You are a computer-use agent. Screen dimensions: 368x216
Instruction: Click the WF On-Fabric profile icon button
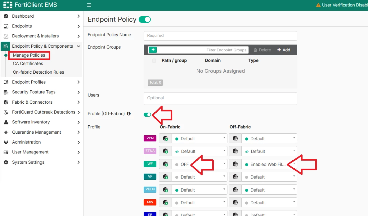pos(165,164)
